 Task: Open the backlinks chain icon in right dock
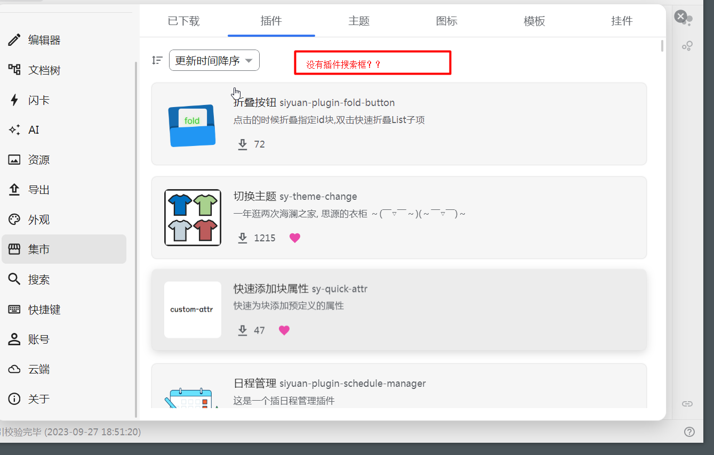pyautogui.click(x=687, y=403)
